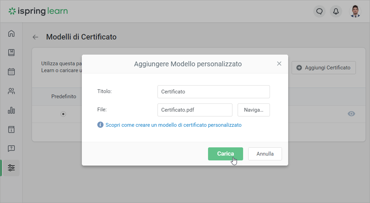Click the Titolo text field
This screenshot has width=370, height=203.
pos(213,92)
